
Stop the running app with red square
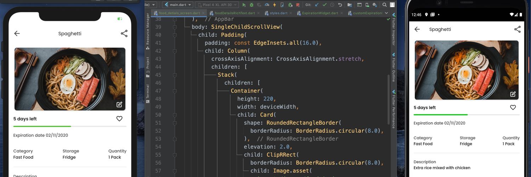[x=297, y=5]
